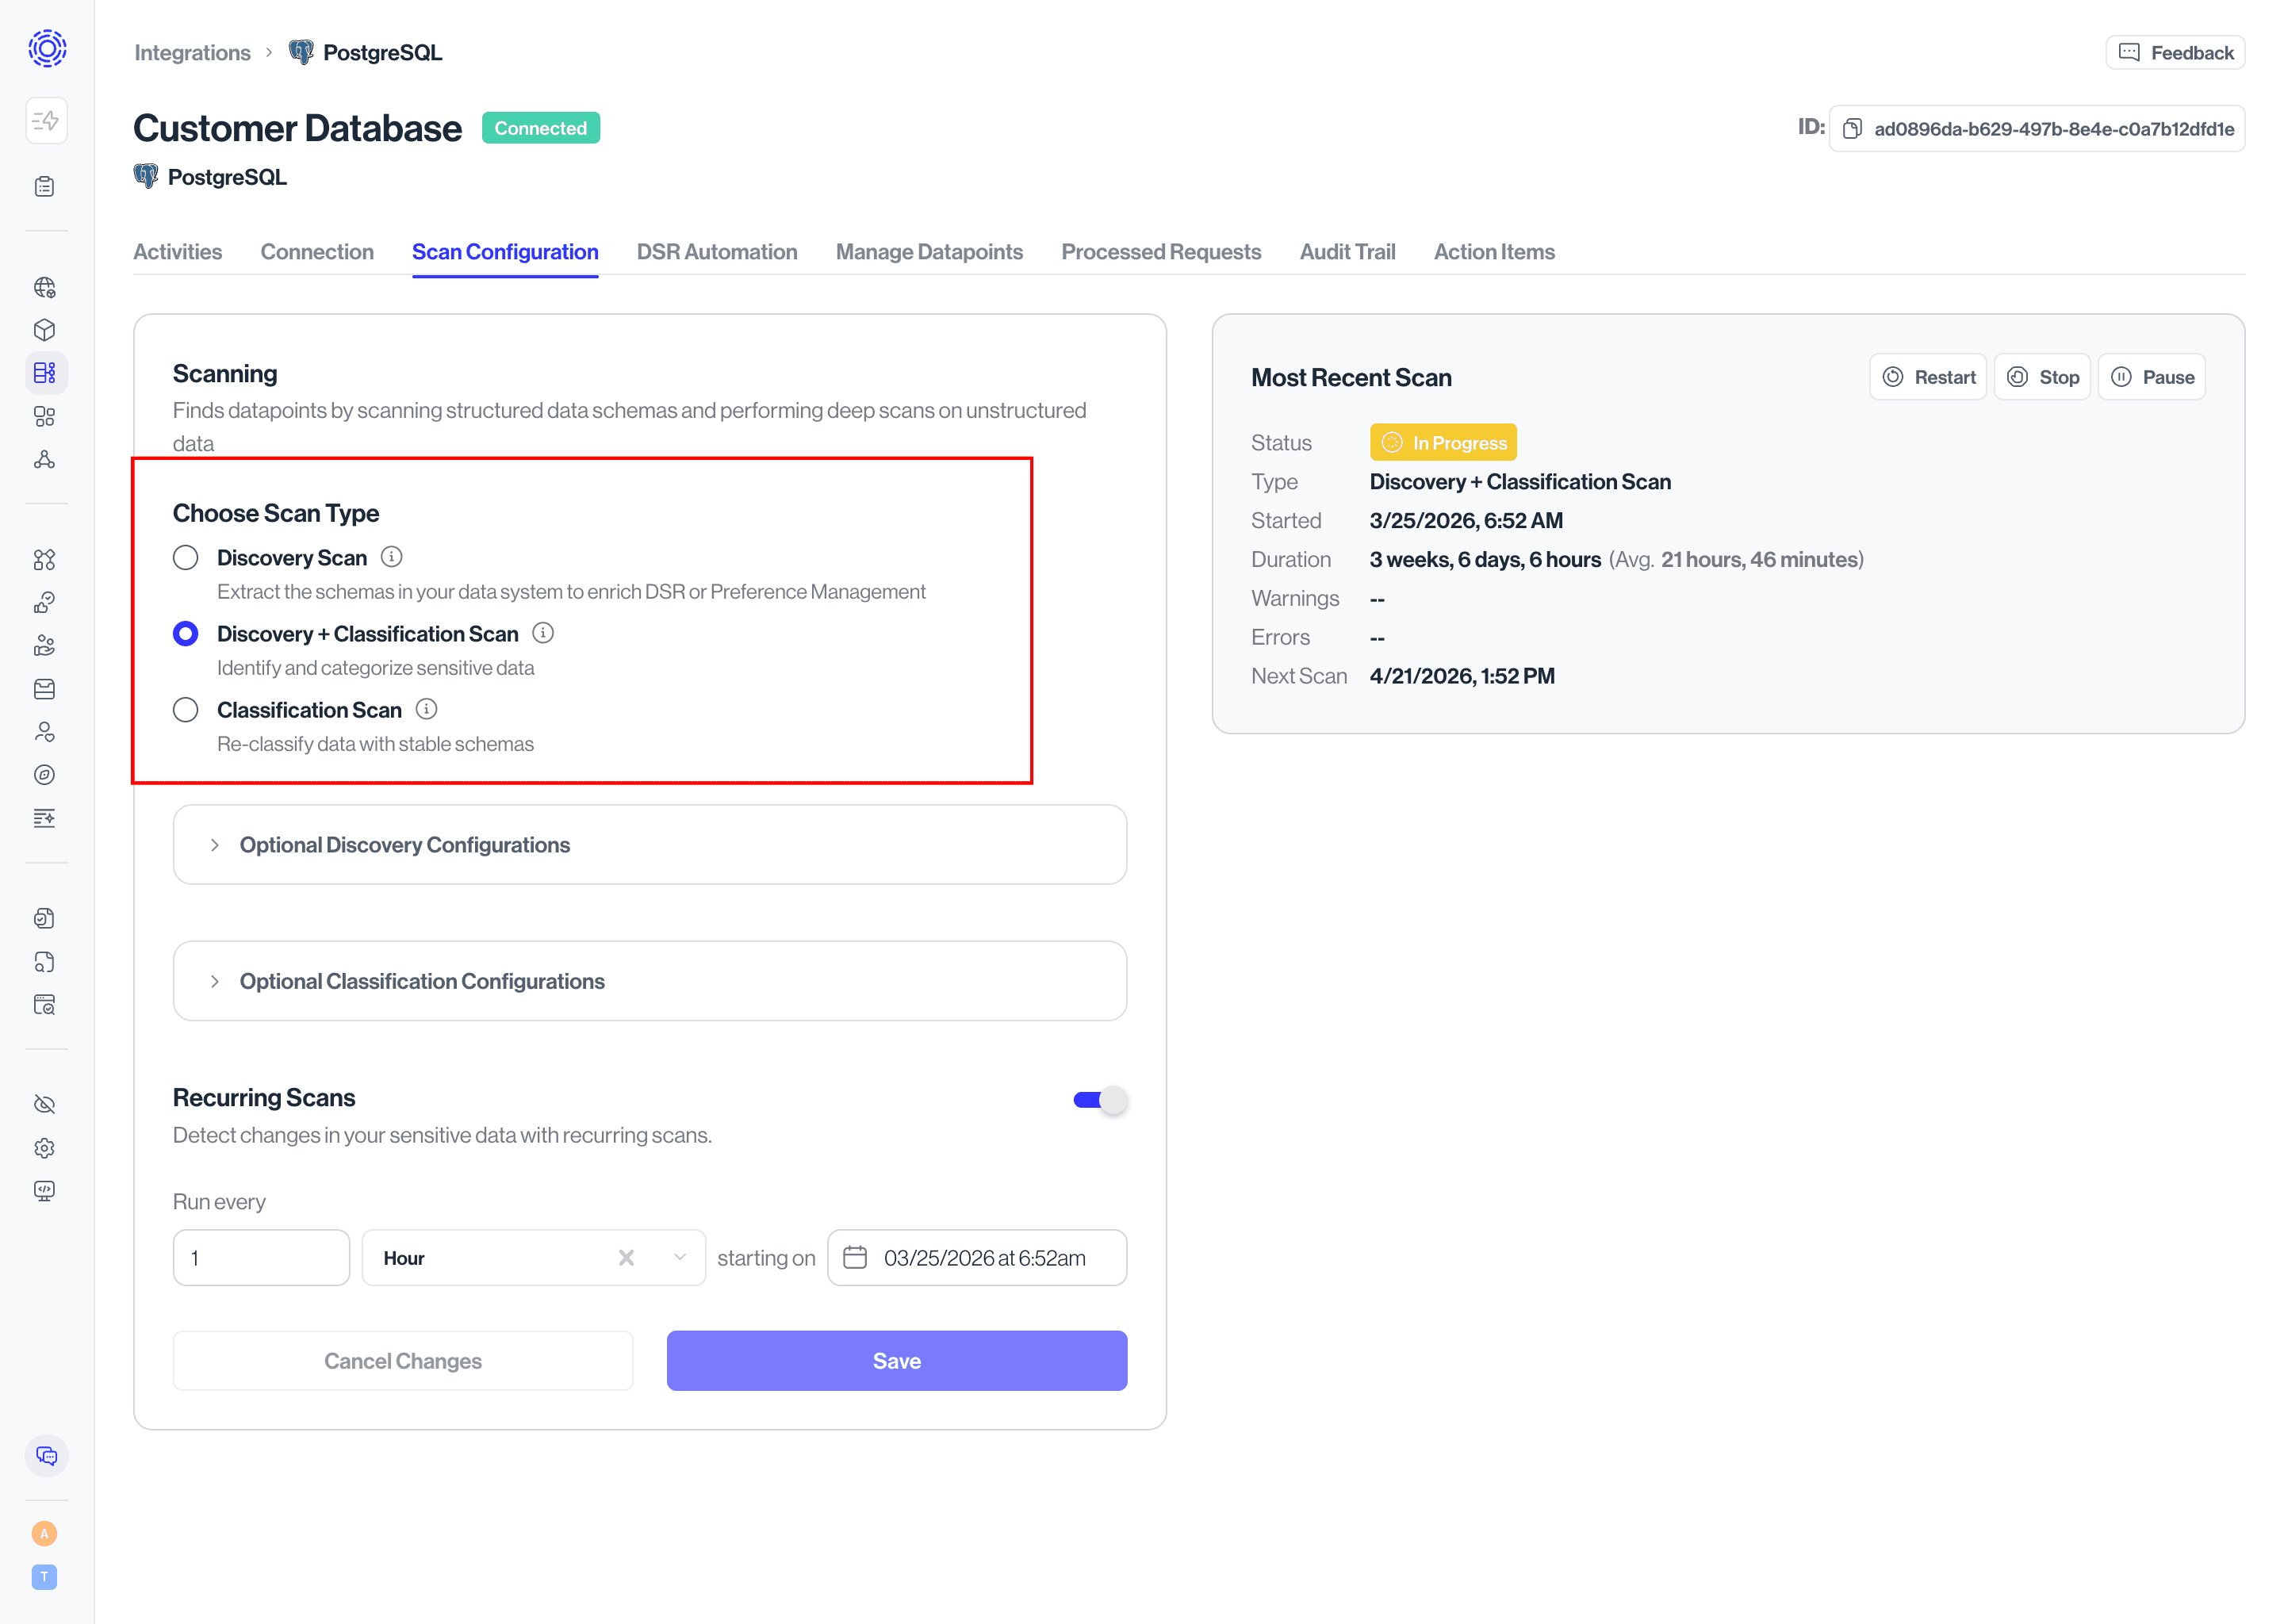This screenshot has height=1624, width=2284.
Task: Clear the Hour selection with the X
Action: [626, 1258]
